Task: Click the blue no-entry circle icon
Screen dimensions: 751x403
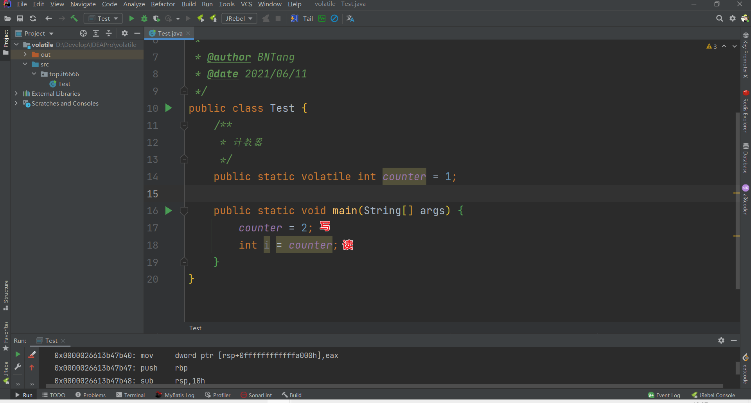Action: 334,18
